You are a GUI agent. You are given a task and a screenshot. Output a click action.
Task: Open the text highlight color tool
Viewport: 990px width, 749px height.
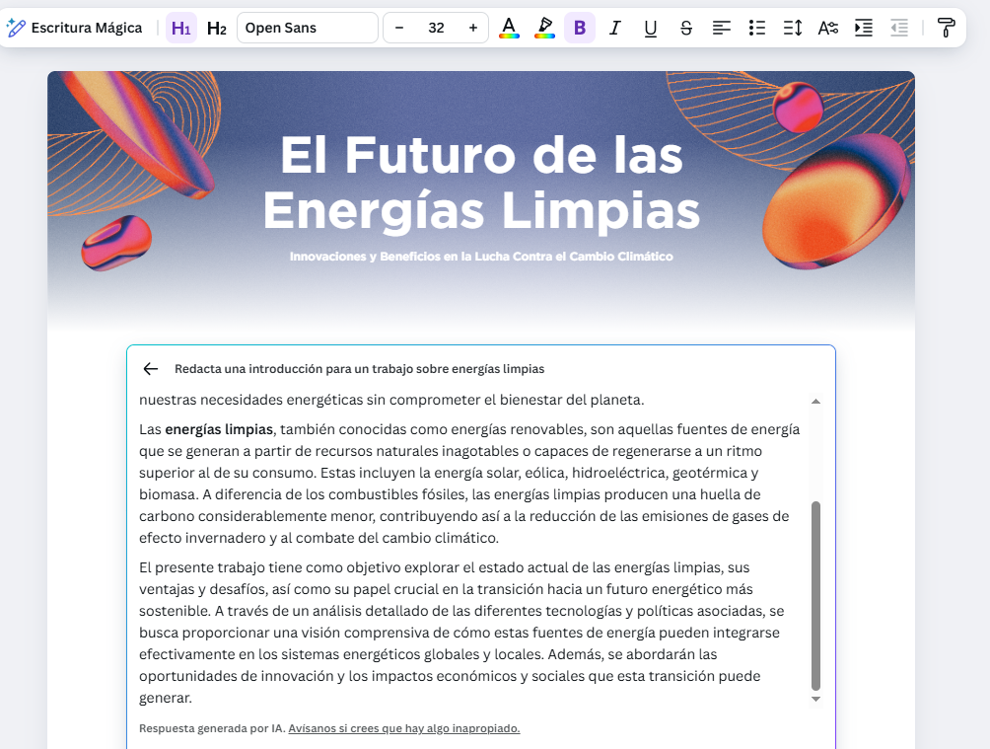coord(544,28)
